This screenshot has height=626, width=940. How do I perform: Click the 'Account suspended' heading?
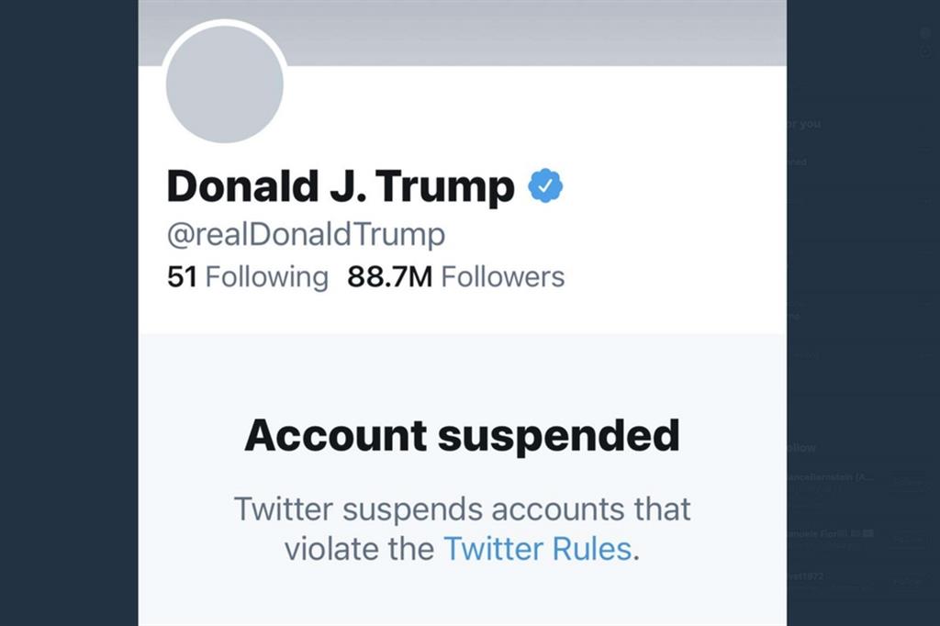462,437
